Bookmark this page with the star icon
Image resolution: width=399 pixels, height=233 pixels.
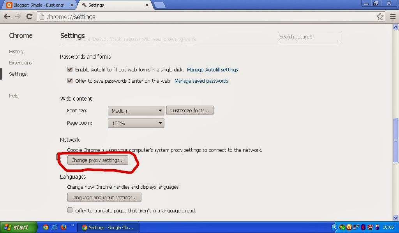pyautogui.click(x=380, y=17)
